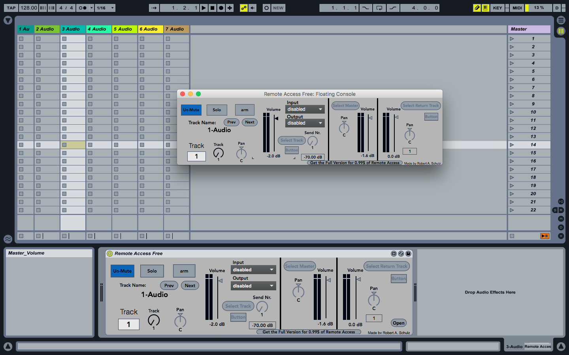
Task: Toggle arm button in Floating Console
Action: pos(245,110)
